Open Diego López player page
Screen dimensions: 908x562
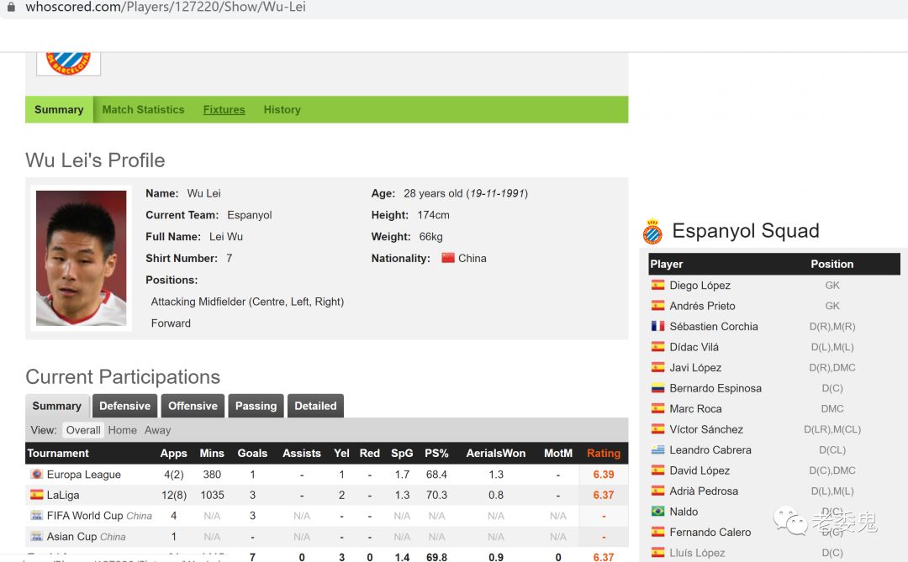[699, 285]
